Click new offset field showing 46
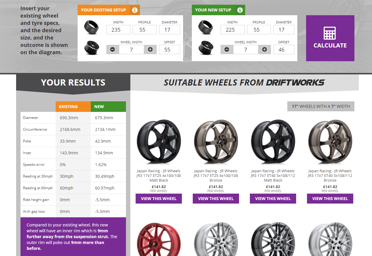This screenshot has height=256, width=372. [x=284, y=50]
